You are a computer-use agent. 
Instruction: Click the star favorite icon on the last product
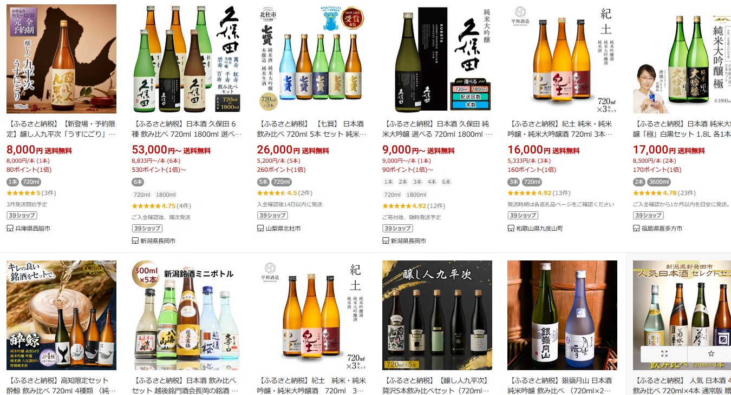coord(711,353)
